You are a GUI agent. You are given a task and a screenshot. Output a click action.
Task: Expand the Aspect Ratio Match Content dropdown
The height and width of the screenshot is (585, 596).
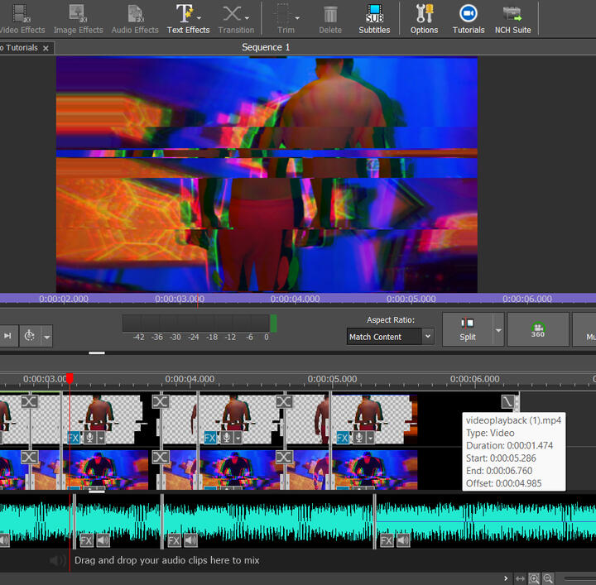point(427,337)
